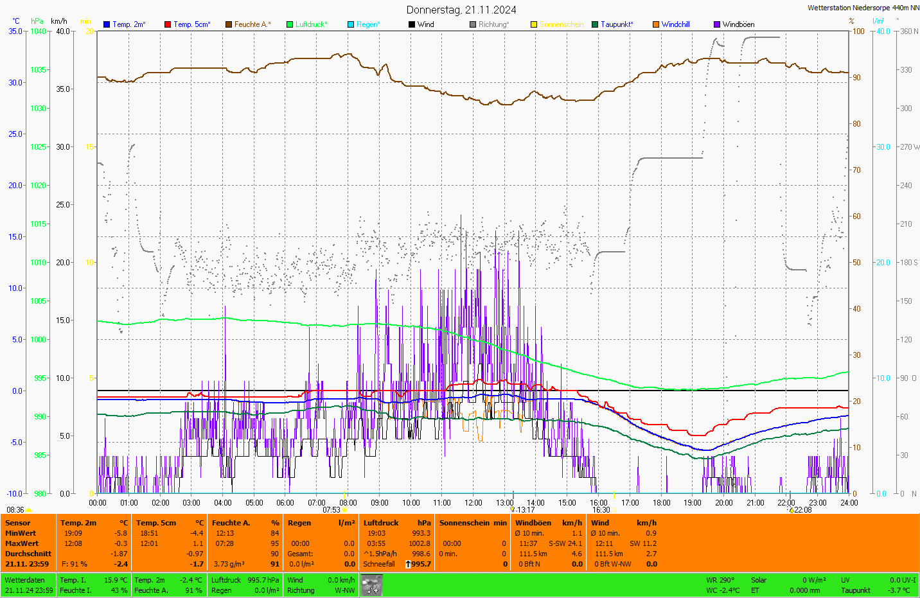The image size is (920, 598).
Task: Click the Wetterdaten cell in green bar
Action: tap(24, 580)
